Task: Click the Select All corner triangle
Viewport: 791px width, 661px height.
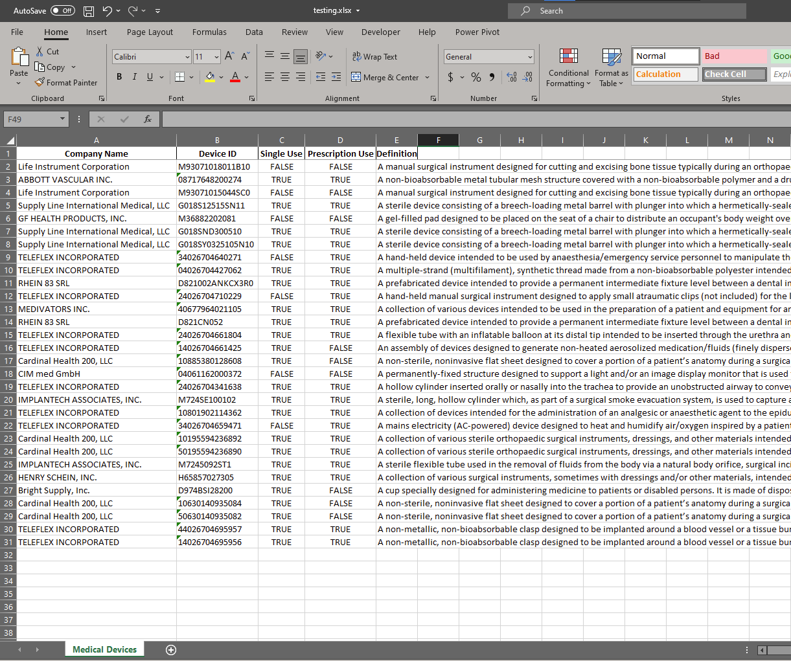Action: 10,140
